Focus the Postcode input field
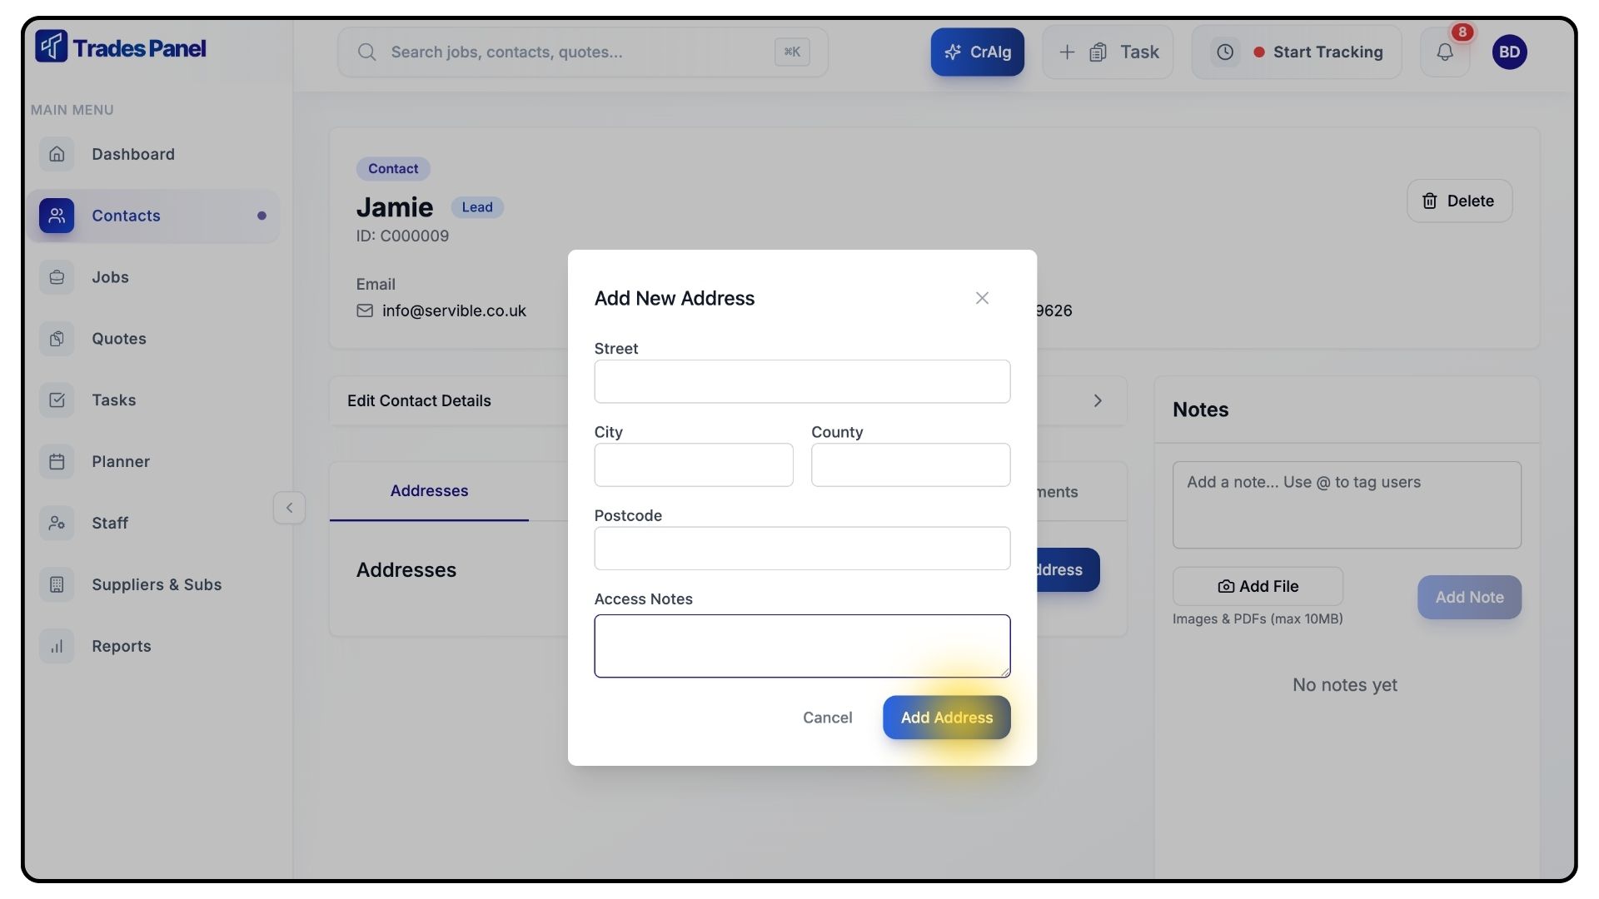The image size is (1599, 899). [x=801, y=549]
